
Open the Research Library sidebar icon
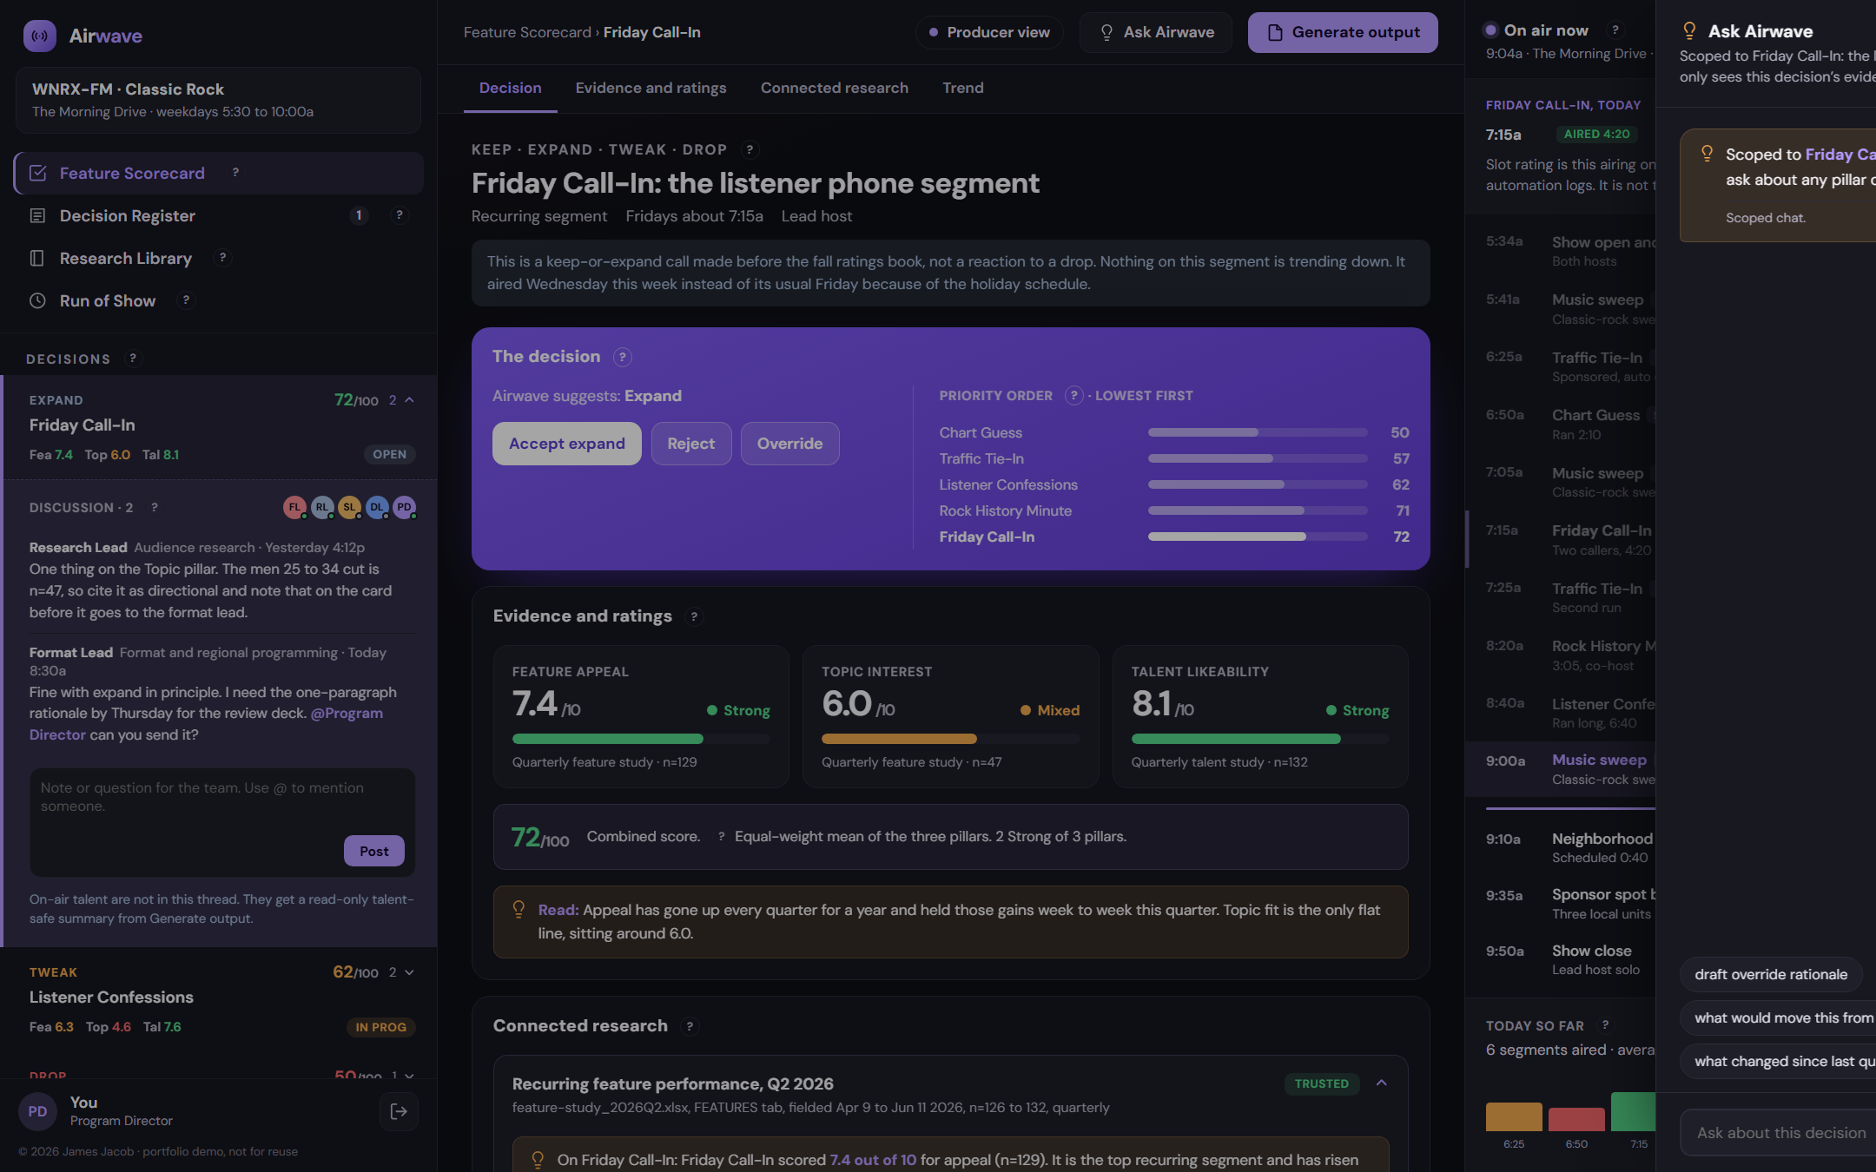point(37,258)
